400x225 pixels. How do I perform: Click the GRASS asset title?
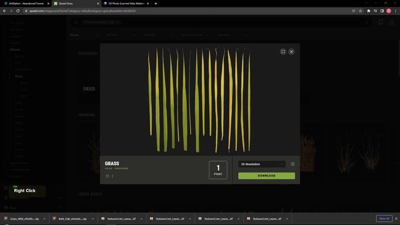click(112, 164)
